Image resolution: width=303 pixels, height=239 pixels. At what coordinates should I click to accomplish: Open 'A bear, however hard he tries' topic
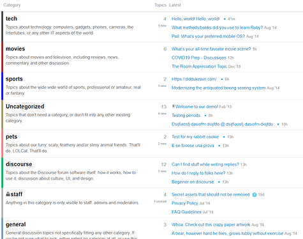[x=227, y=233]
